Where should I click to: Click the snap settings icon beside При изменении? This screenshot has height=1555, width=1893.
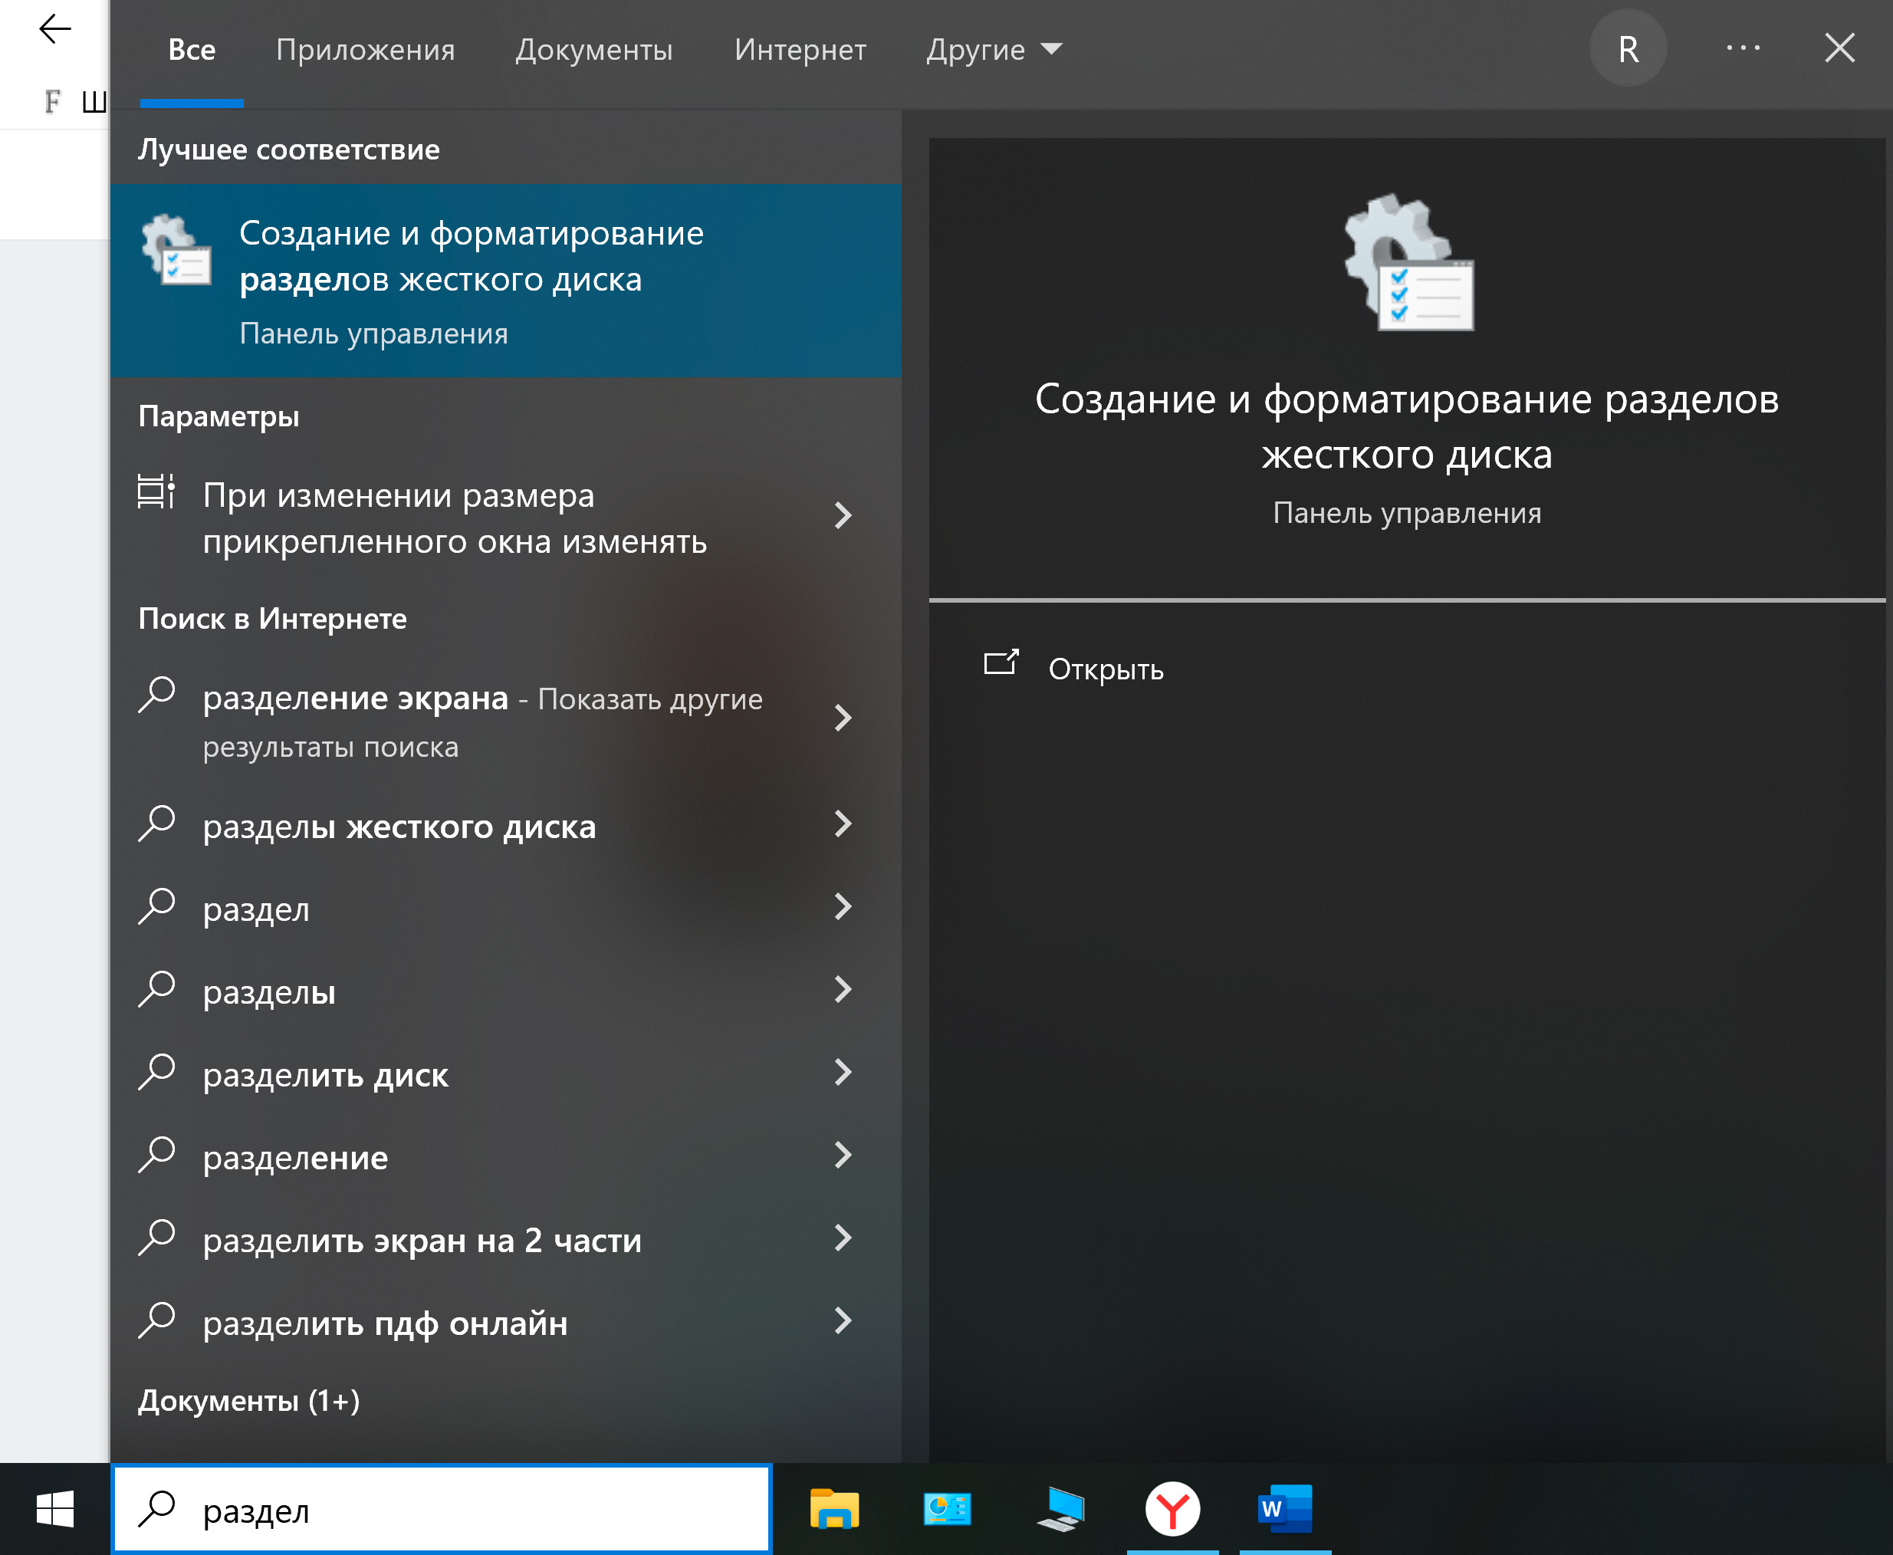click(156, 491)
